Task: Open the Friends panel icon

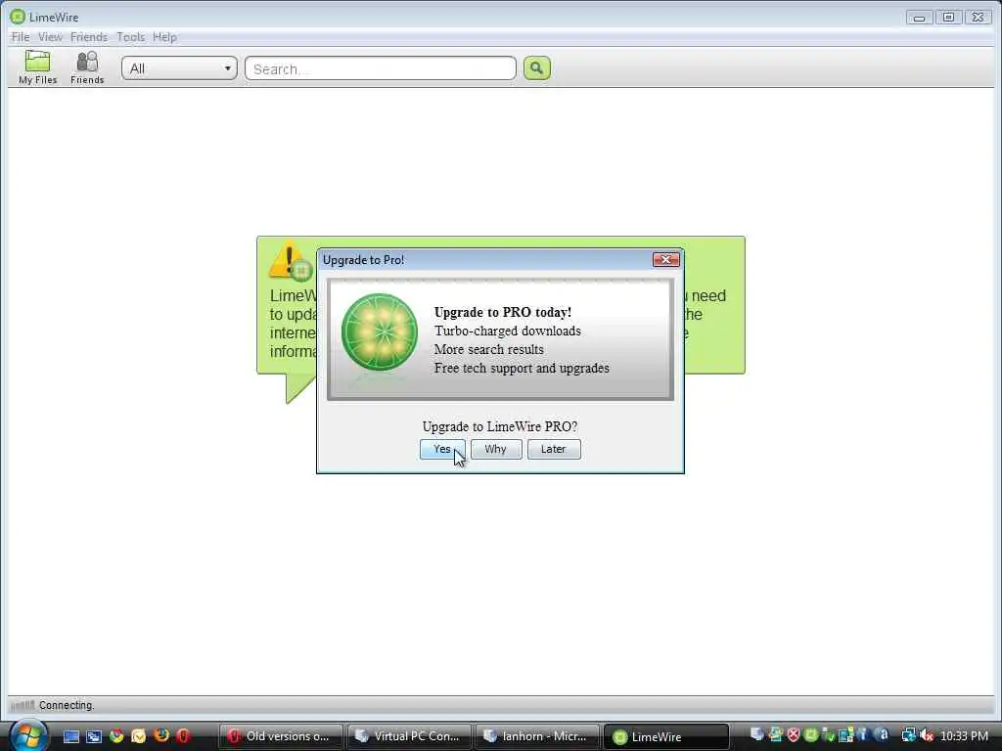Action: (87, 67)
